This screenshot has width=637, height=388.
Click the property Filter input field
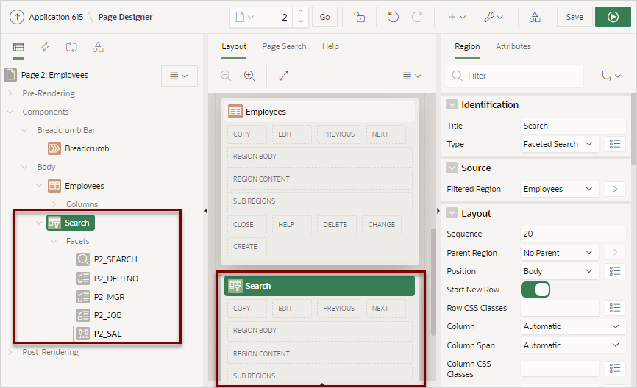pos(515,76)
